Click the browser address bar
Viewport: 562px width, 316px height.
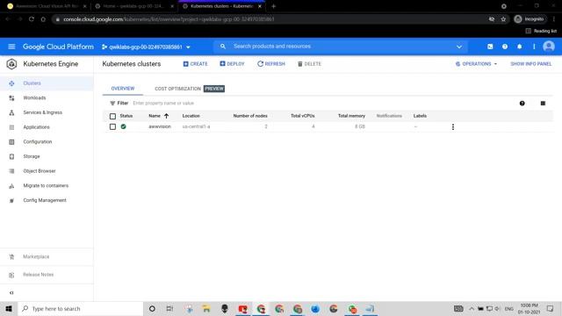click(269, 19)
